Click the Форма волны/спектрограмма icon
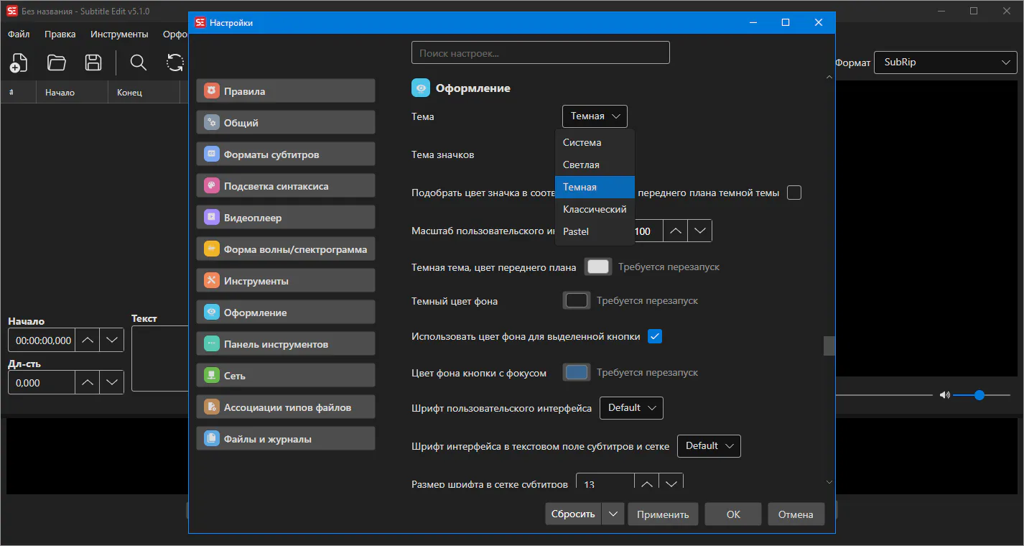The width and height of the screenshot is (1024, 546). (x=211, y=249)
